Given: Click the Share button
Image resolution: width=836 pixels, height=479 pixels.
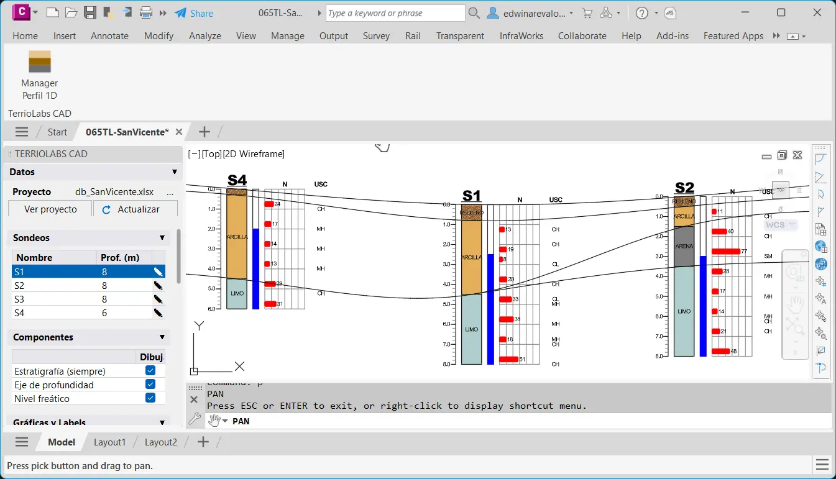Looking at the screenshot, I should point(193,13).
